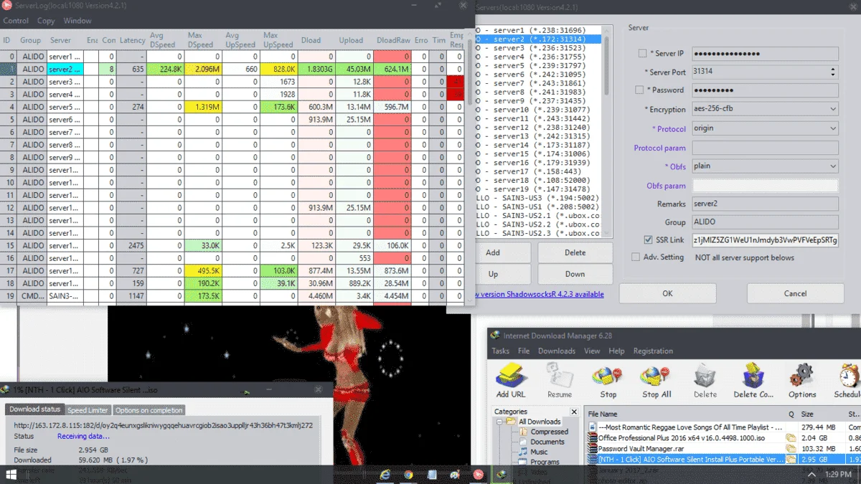Open Google Chrome from the taskbar

pyautogui.click(x=408, y=474)
